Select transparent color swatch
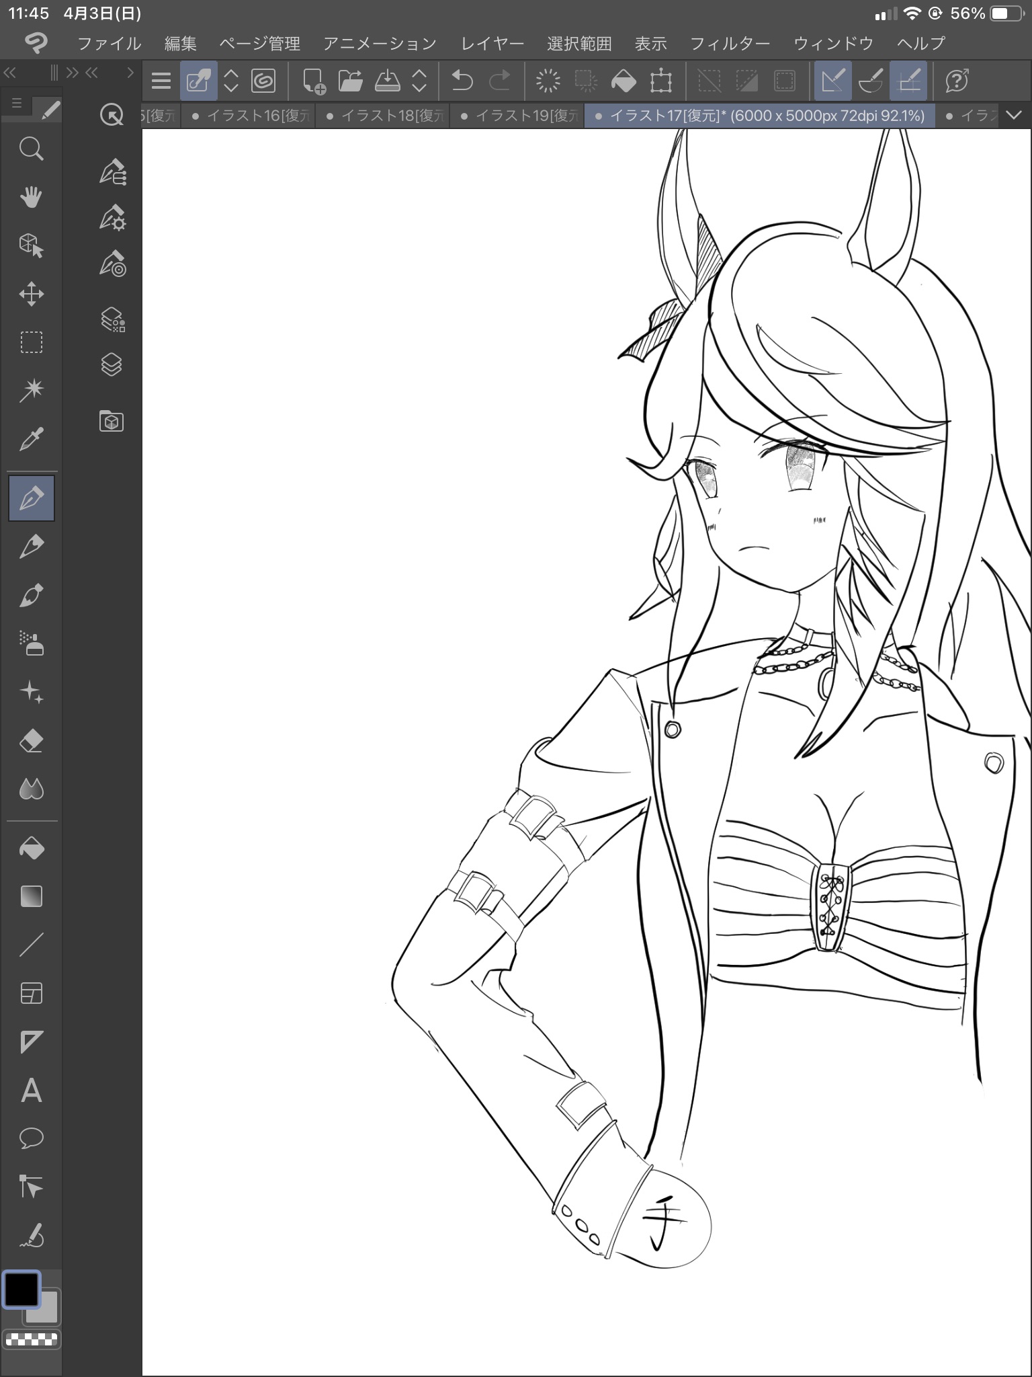 (31, 1339)
